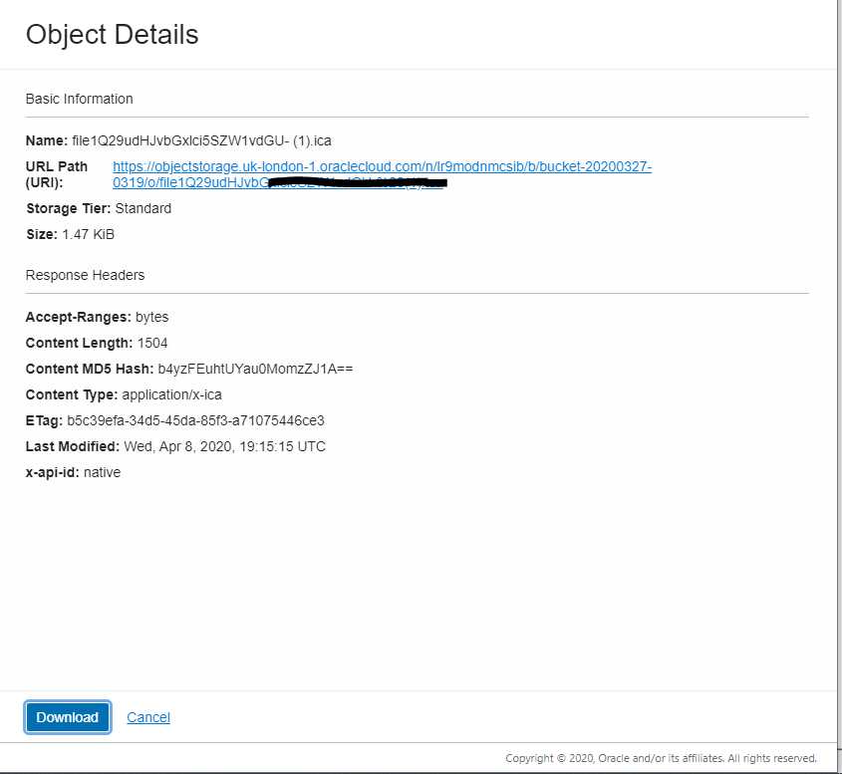Screen dimensions: 842x774
Task: Click Content Type value application/x-ica
Action: click(x=171, y=394)
